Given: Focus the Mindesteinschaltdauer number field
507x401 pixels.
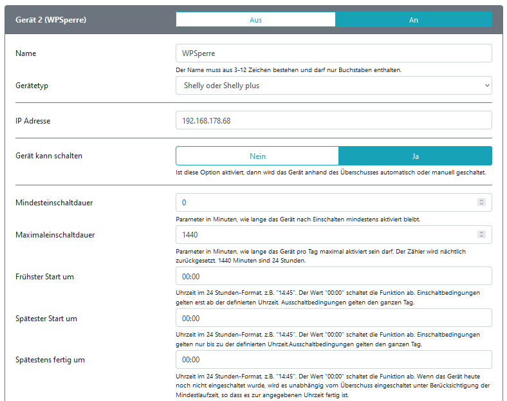Looking at the screenshot, I should (334, 203).
